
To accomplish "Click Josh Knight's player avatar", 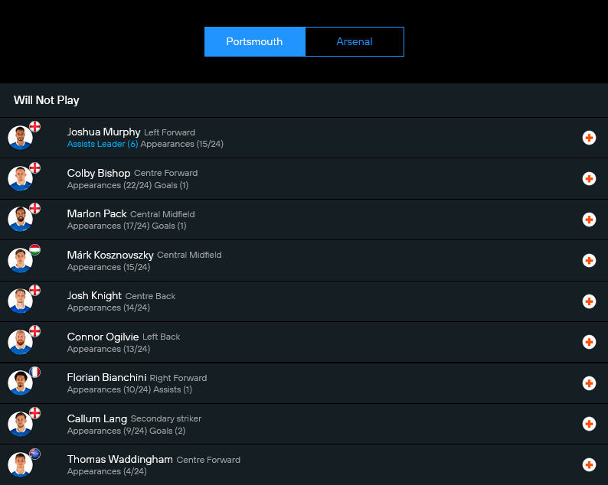I will 20,302.
